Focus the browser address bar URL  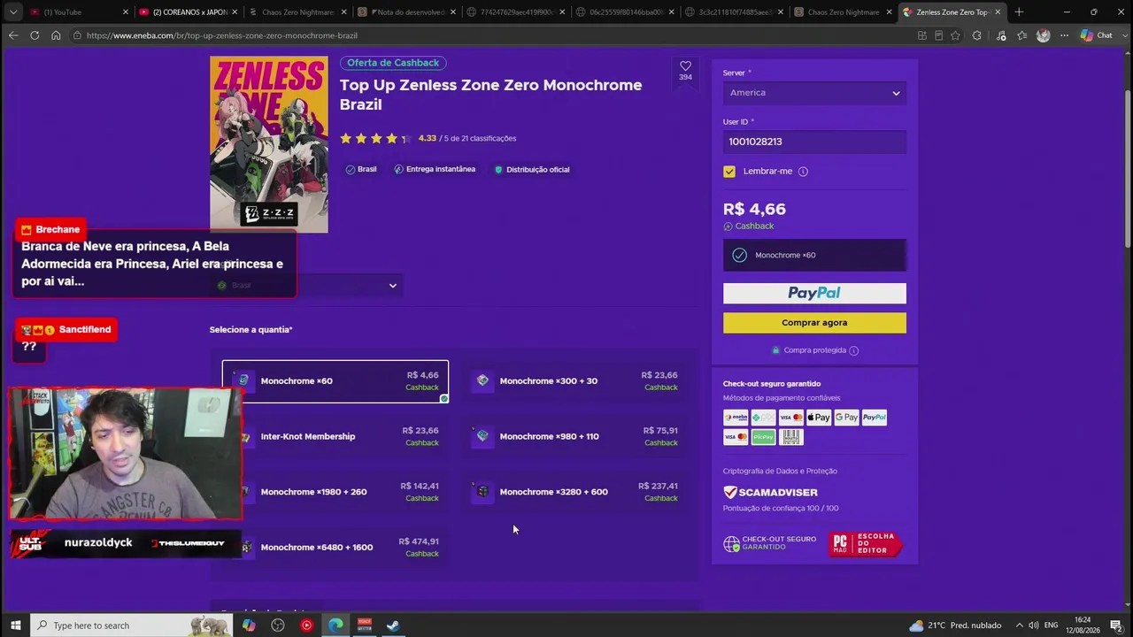click(222, 35)
